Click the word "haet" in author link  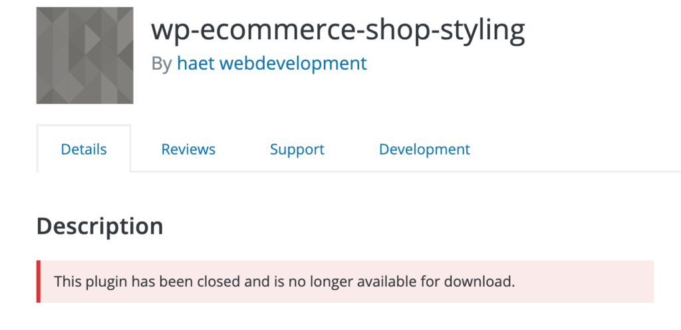[196, 64]
